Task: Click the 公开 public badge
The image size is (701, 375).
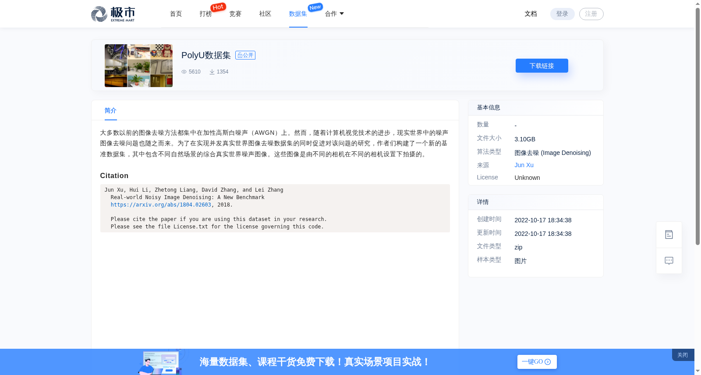Action: pos(245,55)
